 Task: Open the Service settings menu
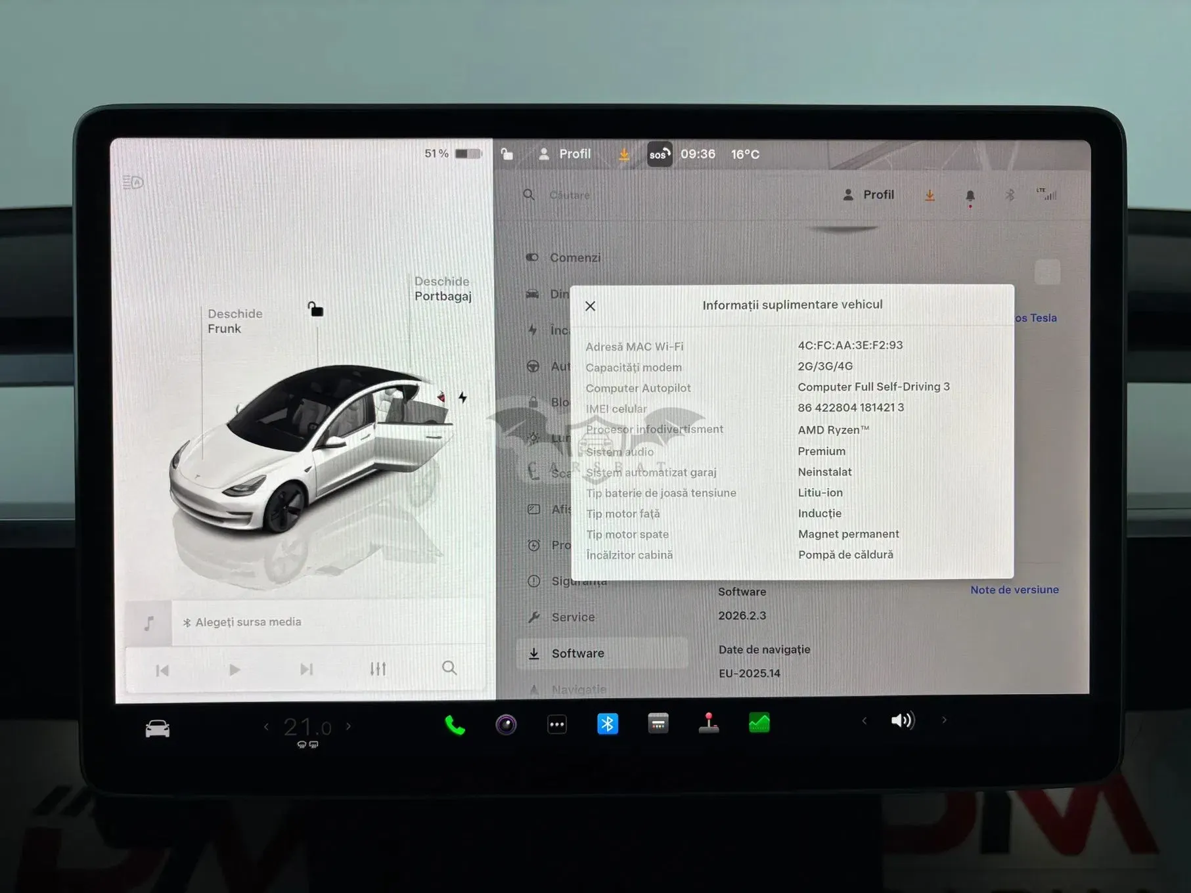tap(562, 617)
